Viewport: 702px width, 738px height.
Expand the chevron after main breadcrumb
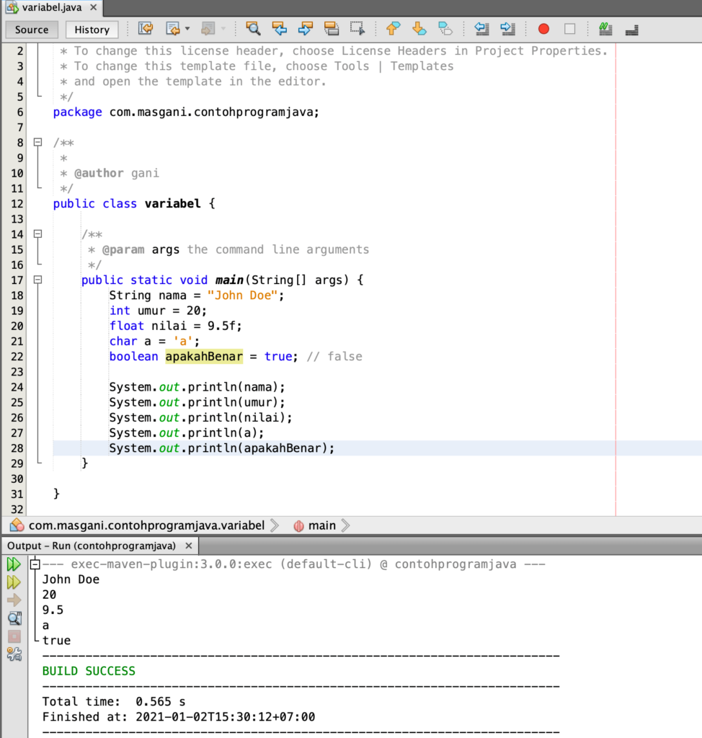coord(345,525)
